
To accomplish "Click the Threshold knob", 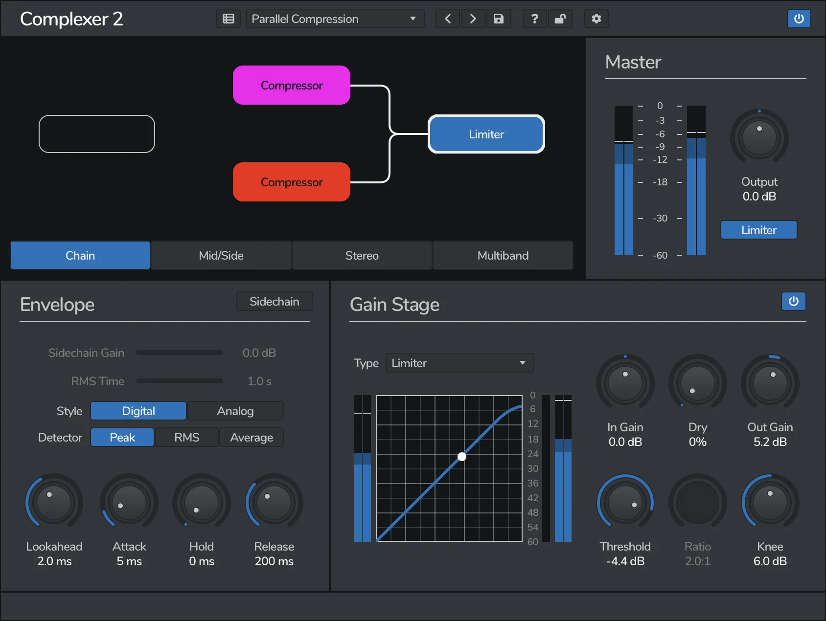I will pos(625,502).
